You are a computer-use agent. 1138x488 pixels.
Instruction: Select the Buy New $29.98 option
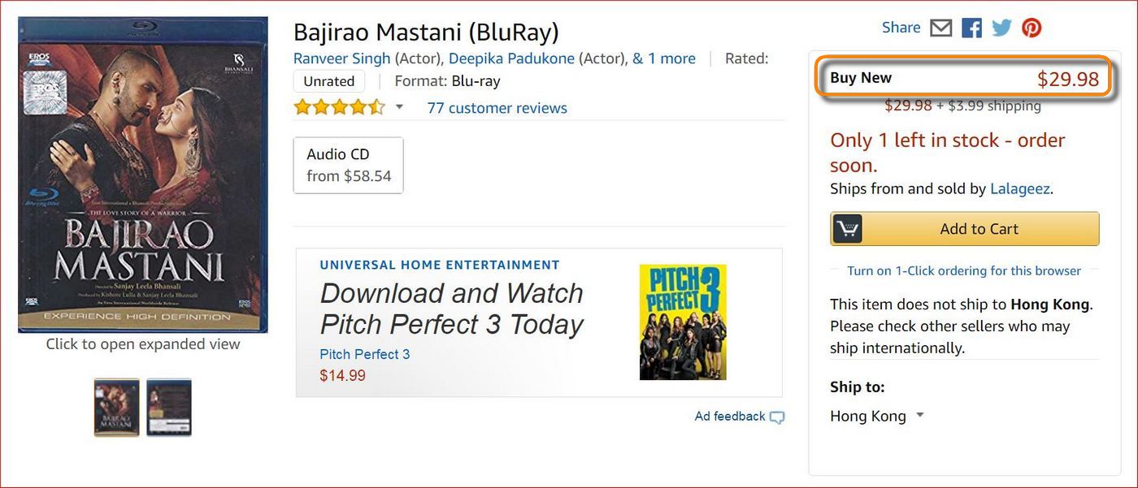click(963, 79)
